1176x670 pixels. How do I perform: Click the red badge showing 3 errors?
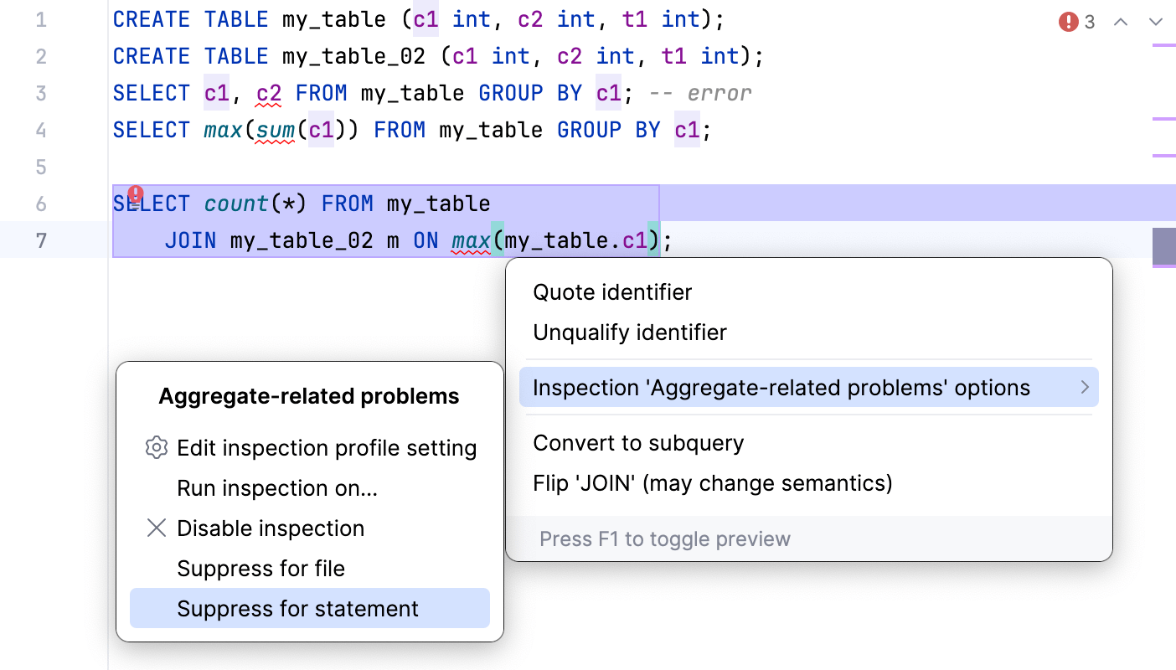click(x=1076, y=22)
